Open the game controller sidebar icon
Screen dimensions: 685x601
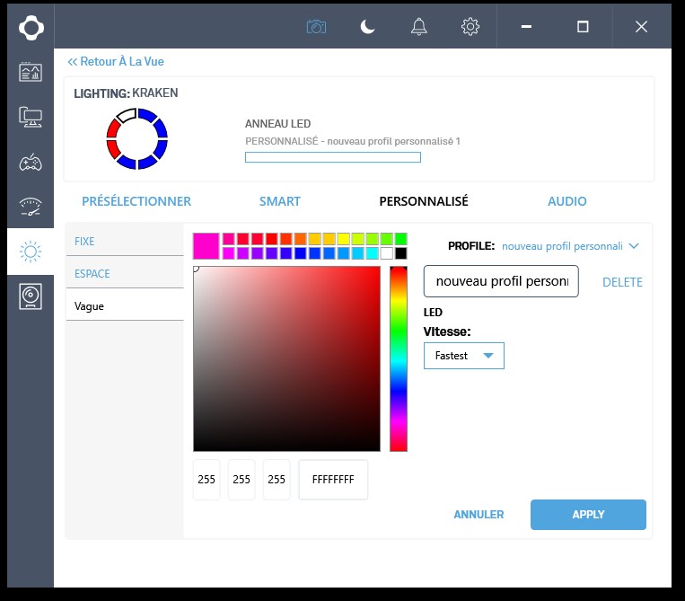point(31,163)
